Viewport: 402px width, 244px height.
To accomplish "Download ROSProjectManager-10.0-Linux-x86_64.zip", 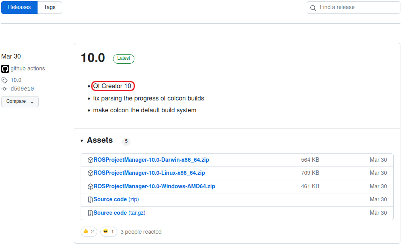I will [149, 173].
